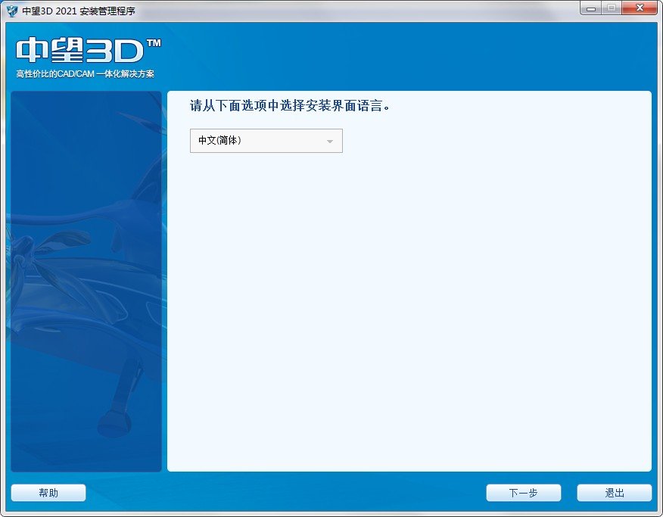The width and height of the screenshot is (663, 517).
Task: Minimize the installer window
Action: (x=593, y=8)
